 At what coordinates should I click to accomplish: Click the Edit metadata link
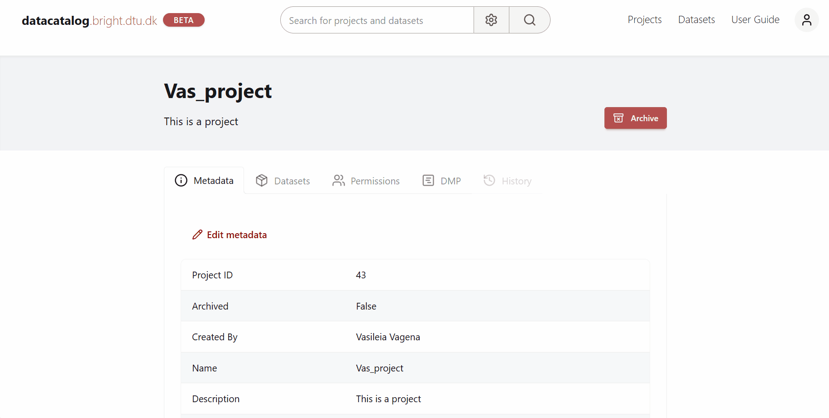tap(236, 235)
